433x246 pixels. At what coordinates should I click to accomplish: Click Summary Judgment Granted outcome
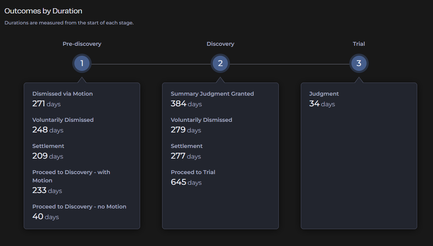tap(212, 94)
